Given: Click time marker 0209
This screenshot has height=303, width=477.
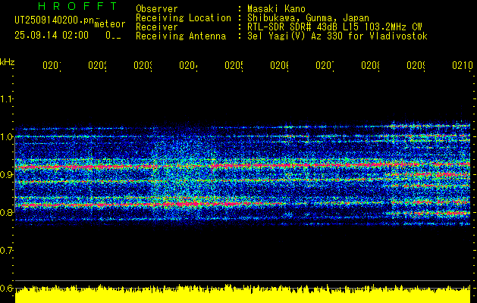Looking at the screenshot, I should (416, 65).
